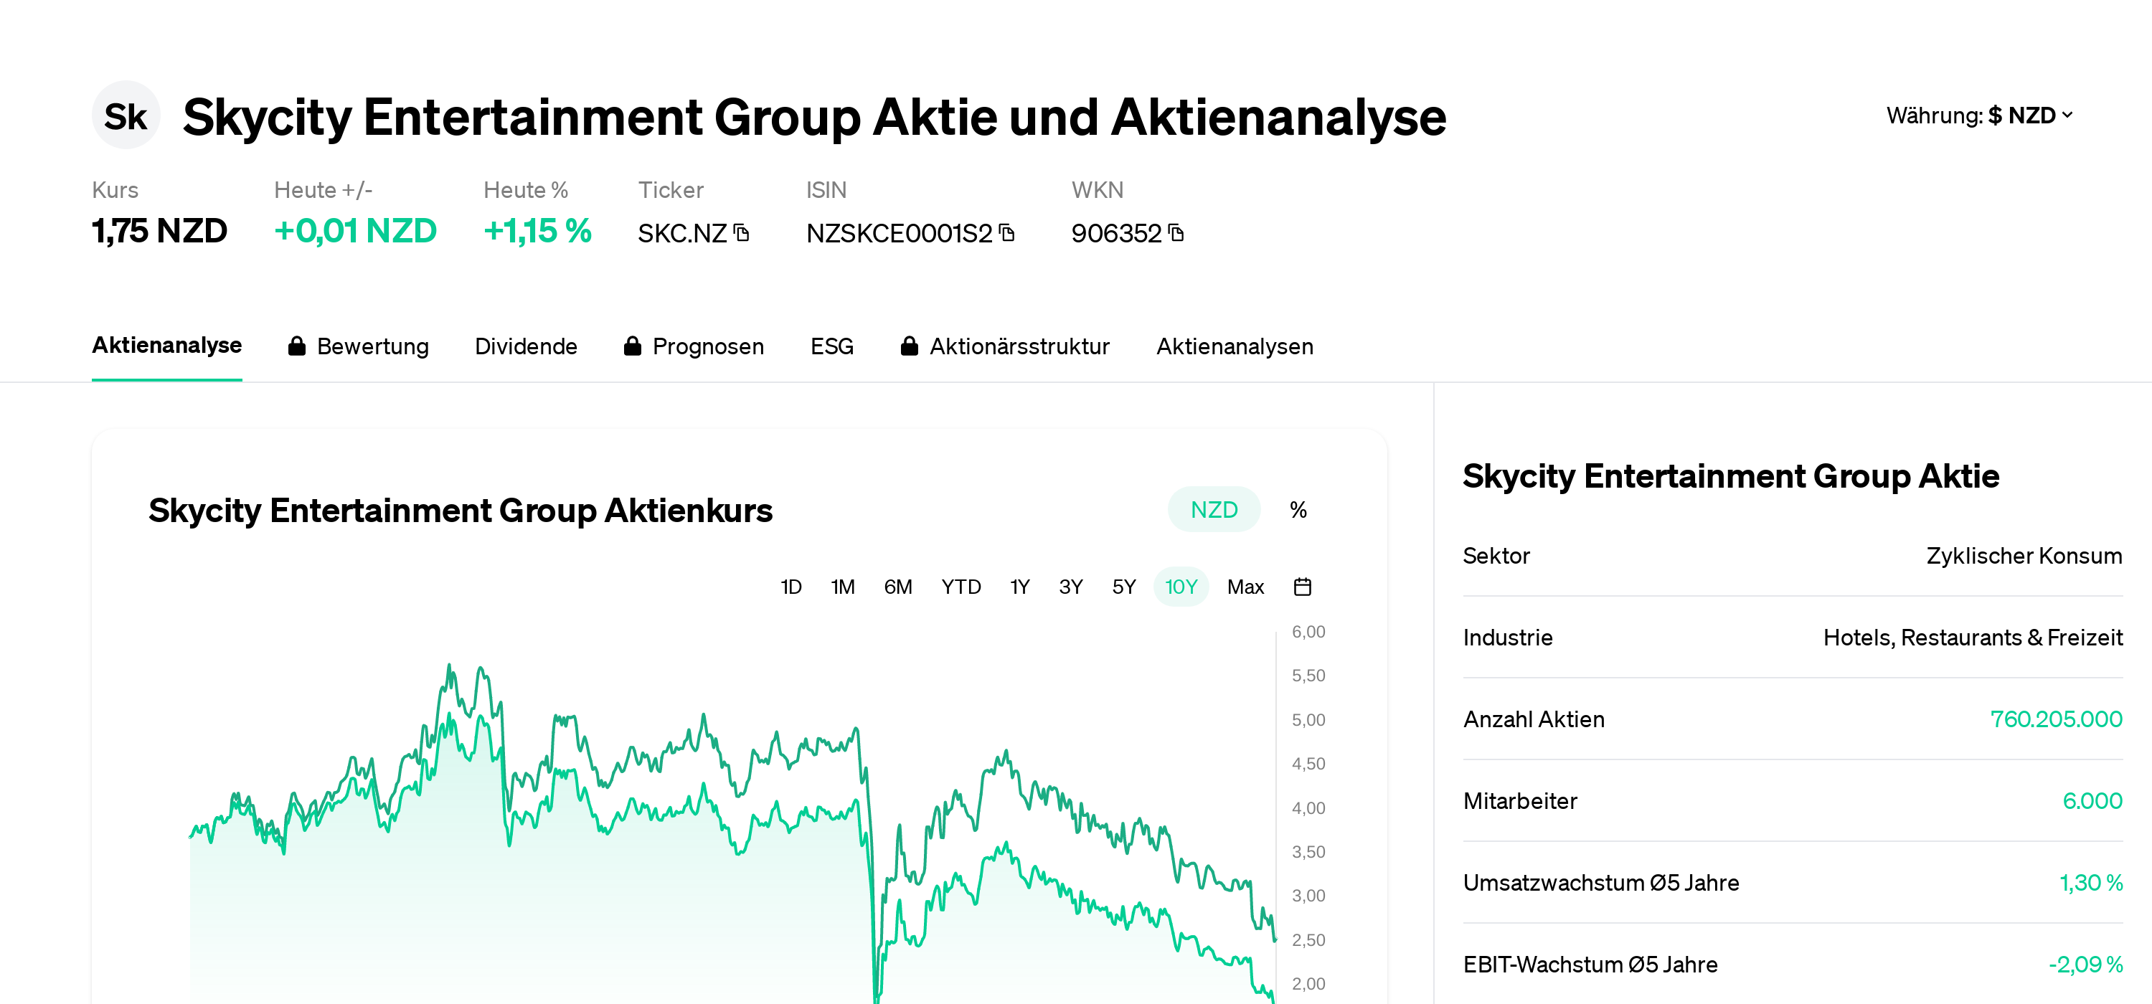This screenshot has width=2152, height=1004.
Task: Open the ESG tab
Action: point(831,346)
